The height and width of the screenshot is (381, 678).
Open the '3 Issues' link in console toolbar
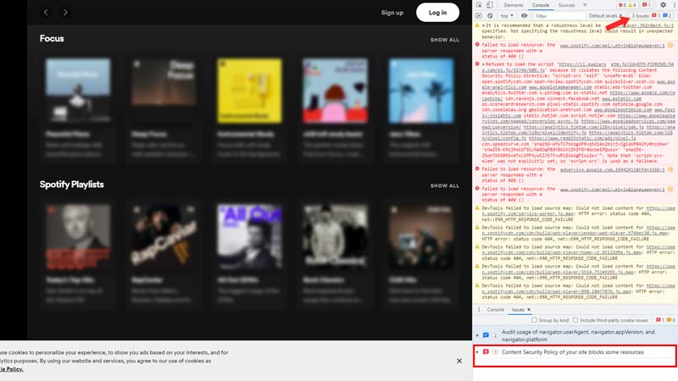tap(641, 16)
